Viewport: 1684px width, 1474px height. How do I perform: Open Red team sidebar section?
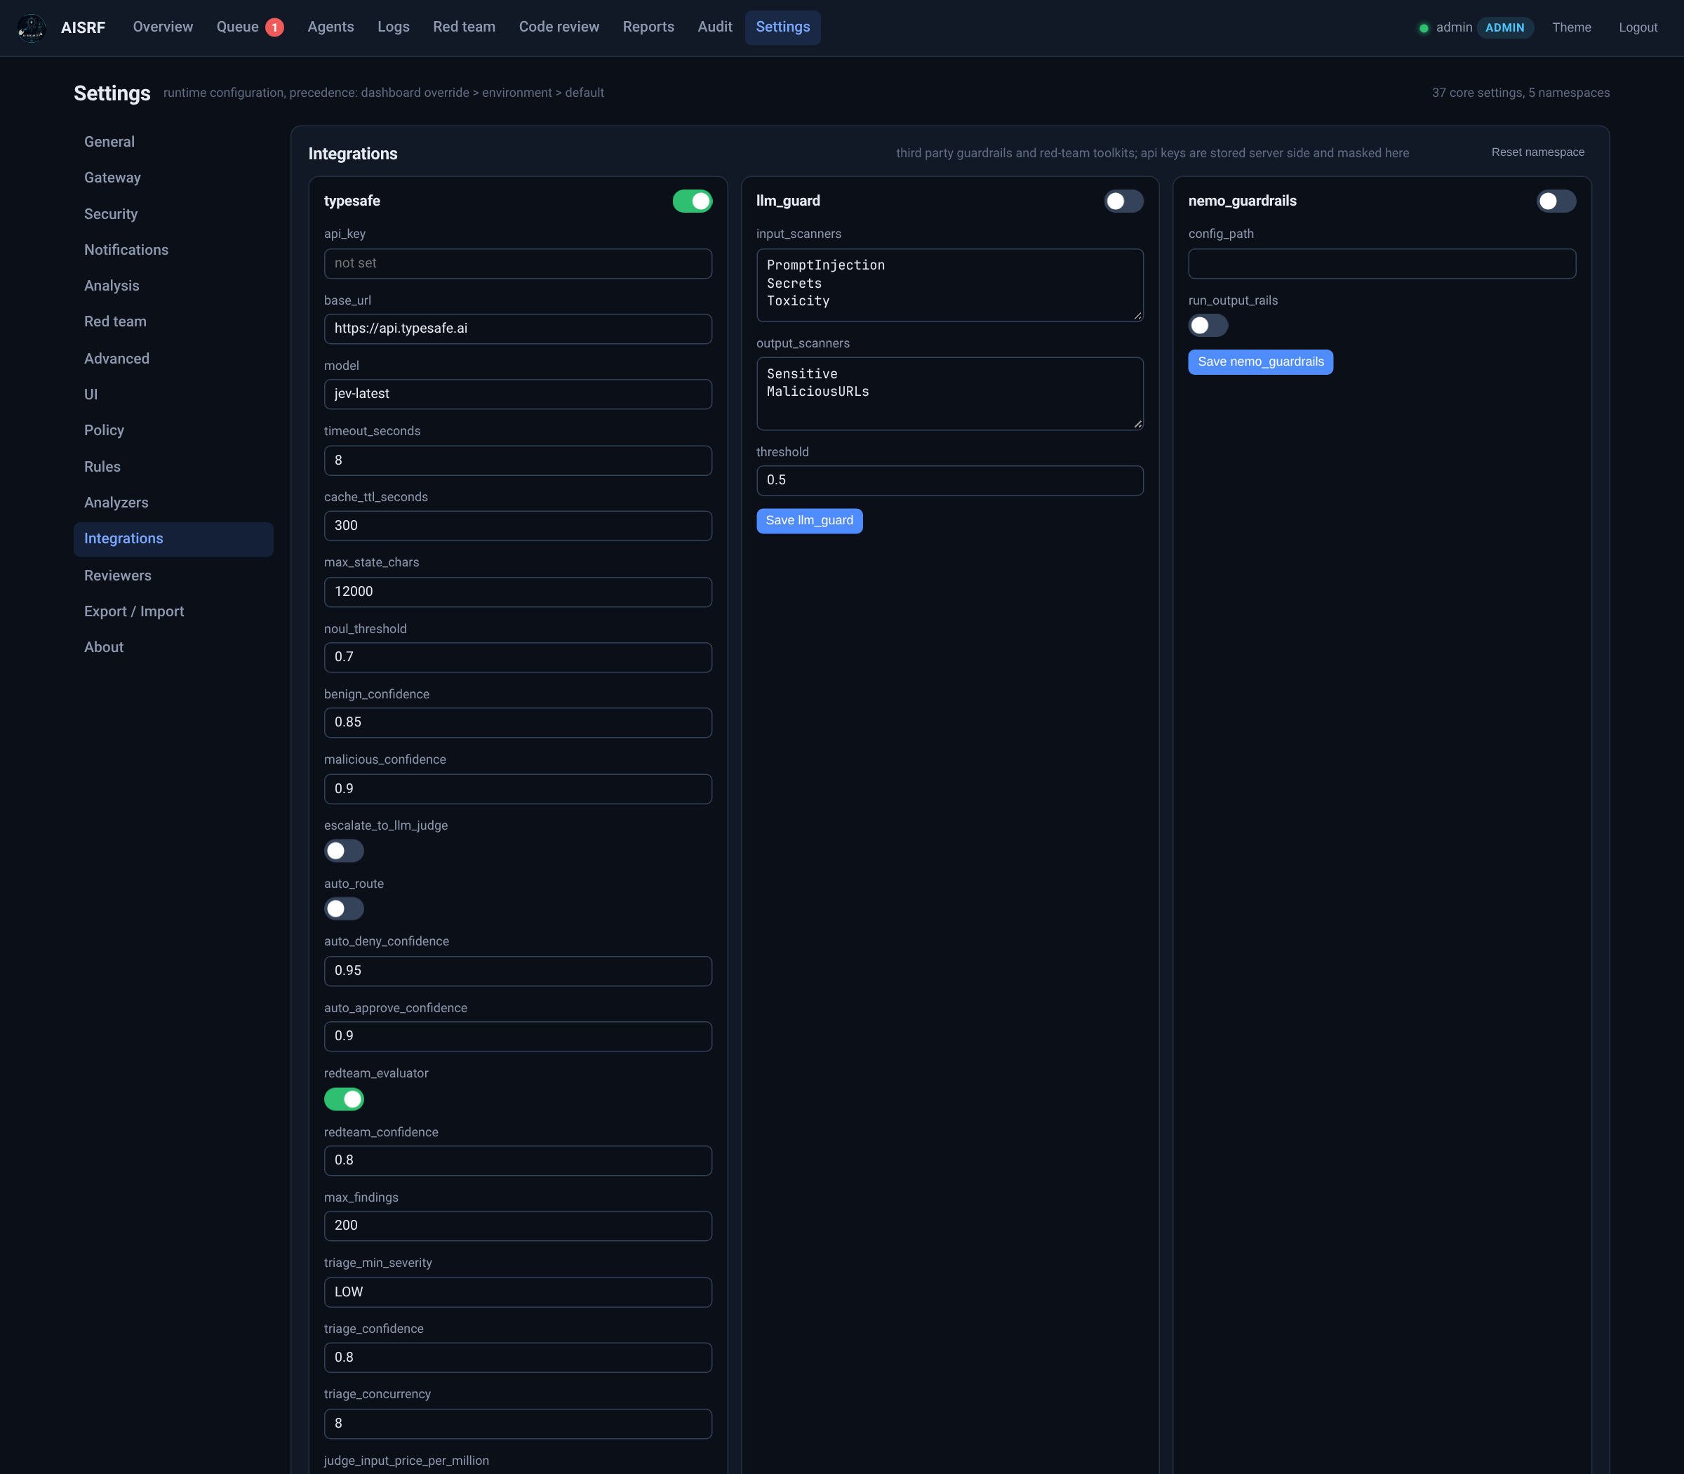click(173, 321)
